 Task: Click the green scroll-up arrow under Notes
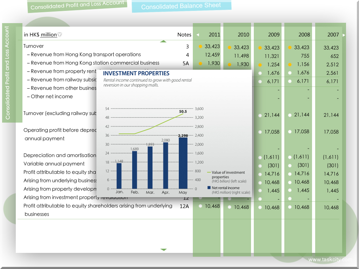click(163, 41)
